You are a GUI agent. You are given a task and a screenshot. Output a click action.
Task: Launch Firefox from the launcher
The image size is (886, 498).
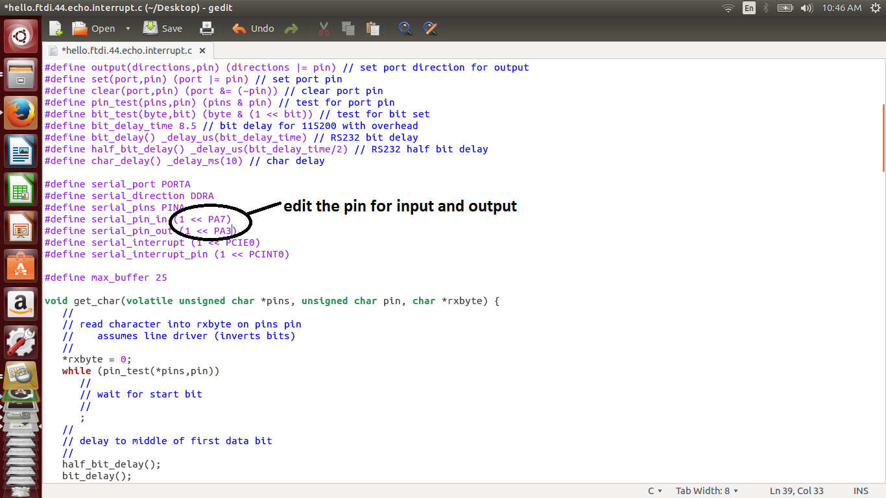pos(21,112)
